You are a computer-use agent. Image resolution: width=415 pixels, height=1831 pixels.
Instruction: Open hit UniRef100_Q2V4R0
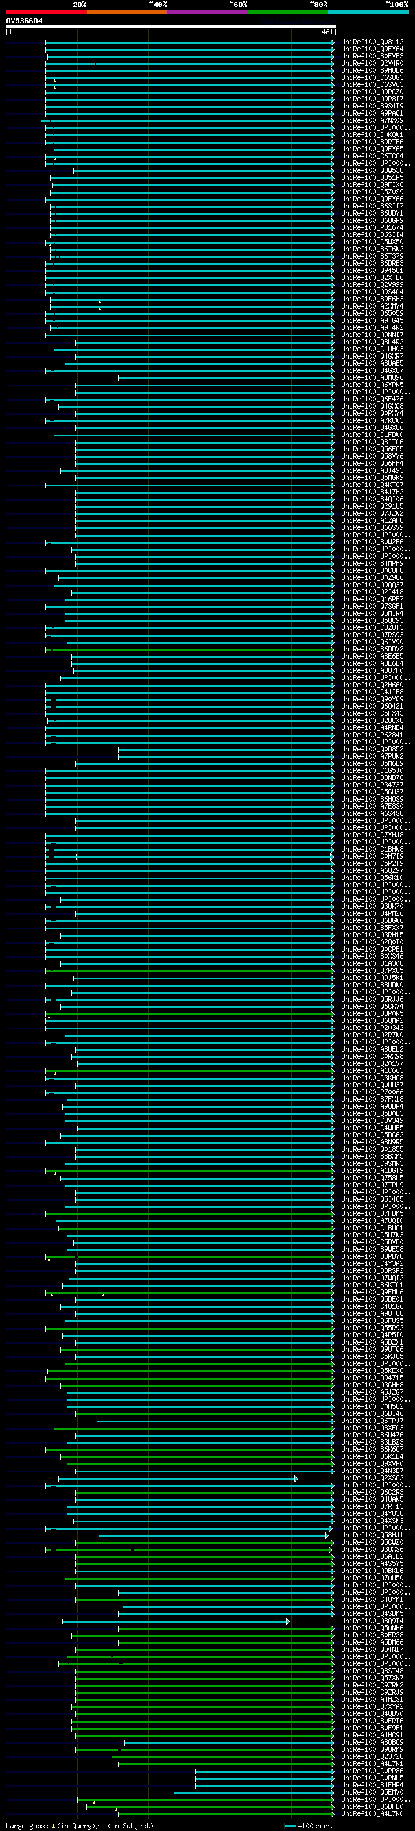click(x=372, y=63)
